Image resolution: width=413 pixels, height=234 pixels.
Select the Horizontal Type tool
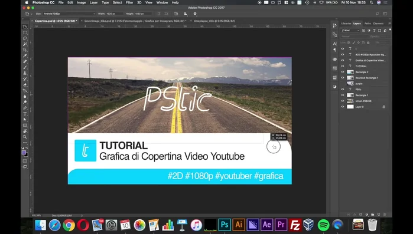click(x=25, y=114)
